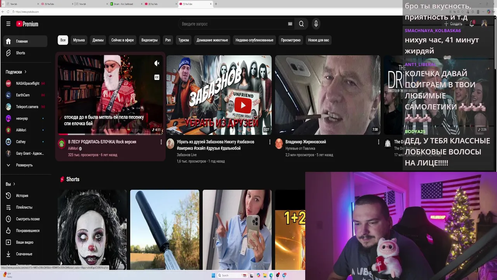Expand the Подписки section header
The height and width of the screenshot is (280, 497).
tap(16, 72)
